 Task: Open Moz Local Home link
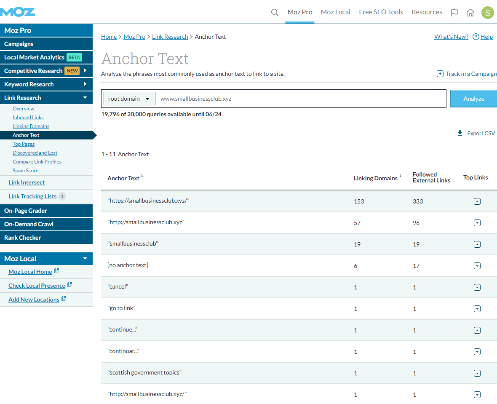pos(30,272)
